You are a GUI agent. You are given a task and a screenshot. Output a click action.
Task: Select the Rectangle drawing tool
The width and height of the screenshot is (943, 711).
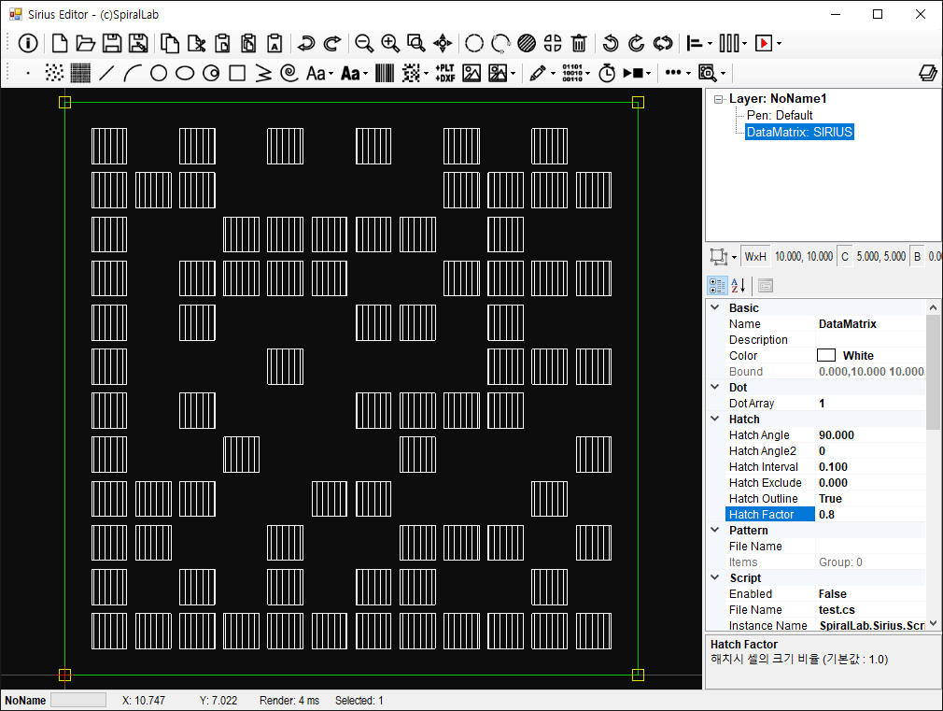coord(237,74)
